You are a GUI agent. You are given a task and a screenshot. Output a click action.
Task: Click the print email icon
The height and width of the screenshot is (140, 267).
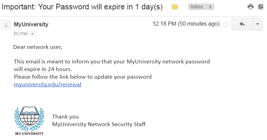coord(250,7)
